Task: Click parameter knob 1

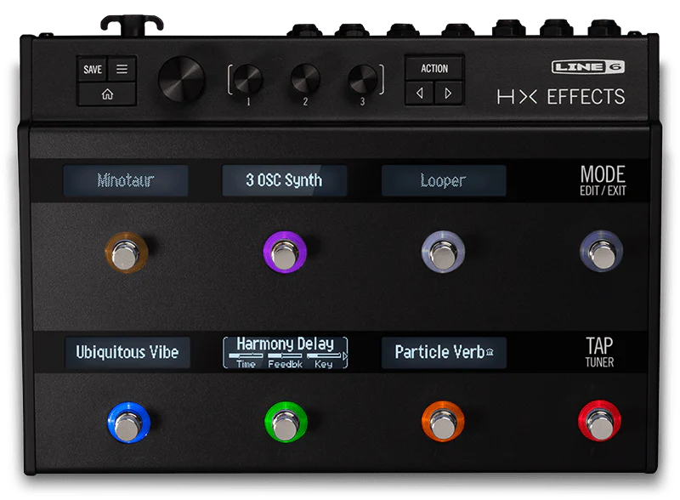Action: point(248,79)
